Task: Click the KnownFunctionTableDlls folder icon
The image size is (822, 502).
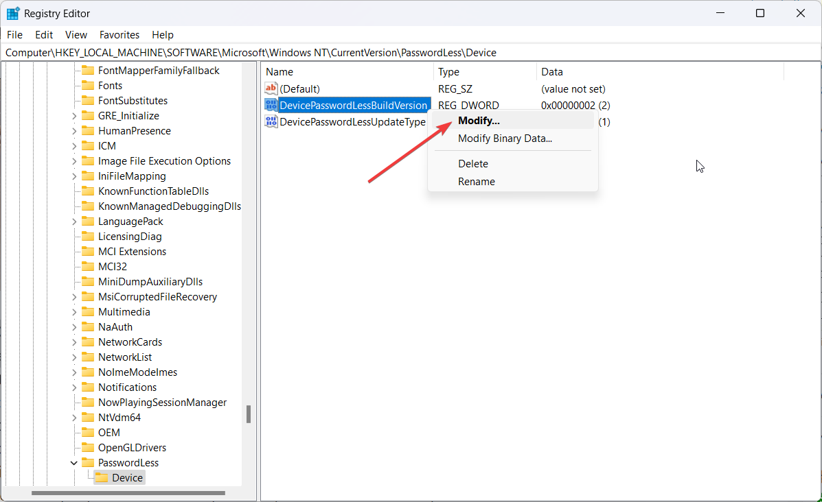Action: coord(88,191)
